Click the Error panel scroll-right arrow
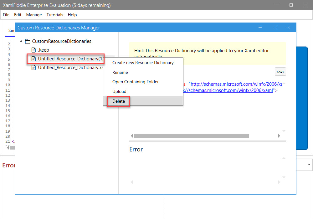Viewport: 313px width, 219px height. point(279,182)
